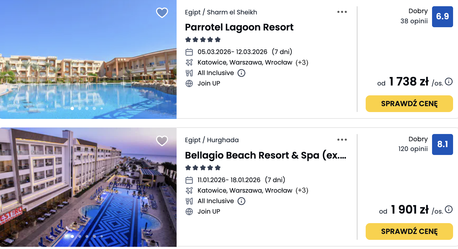Open the three-dot menu on the Bellagio offer

pyautogui.click(x=342, y=140)
